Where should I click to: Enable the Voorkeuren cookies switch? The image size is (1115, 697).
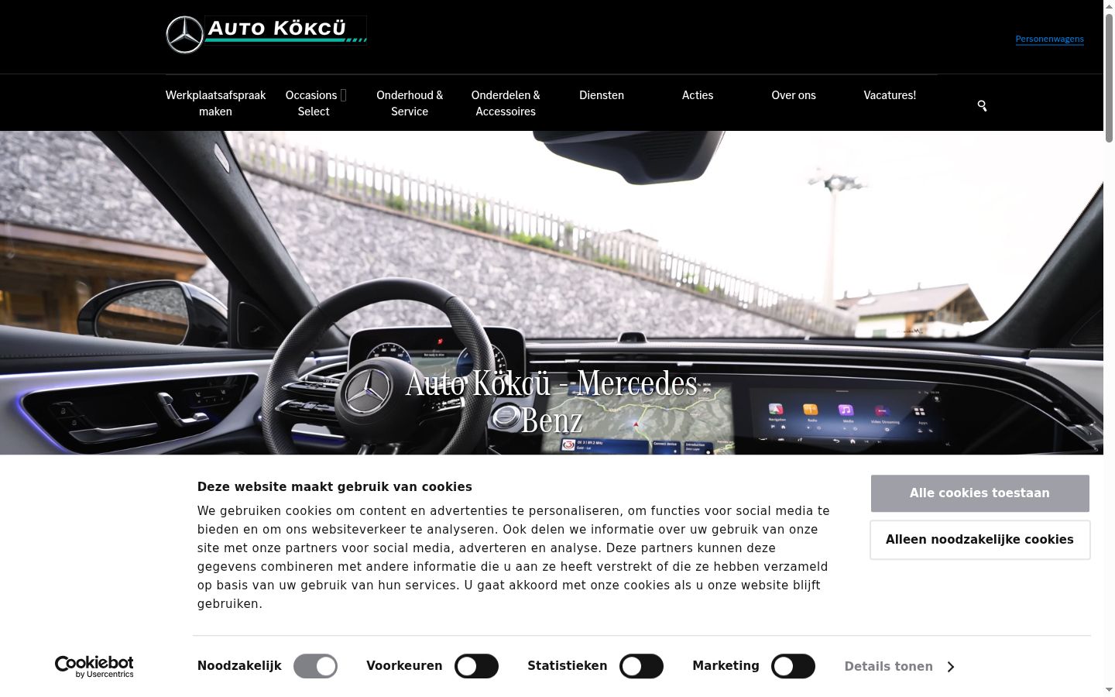[x=476, y=666]
